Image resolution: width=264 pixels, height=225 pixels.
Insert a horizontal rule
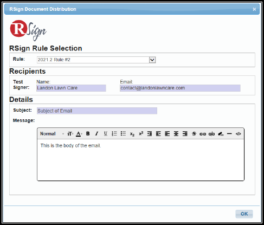[229, 134]
